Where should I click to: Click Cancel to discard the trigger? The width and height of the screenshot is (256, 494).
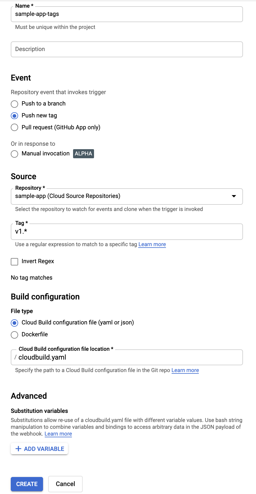pyautogui.click(x=65, y=484)
